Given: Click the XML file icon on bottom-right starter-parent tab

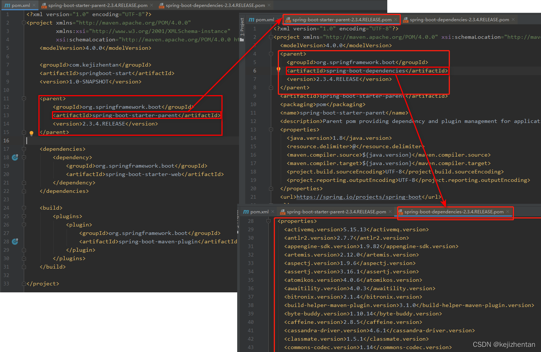Looking at the screenshot, I should click(x=283, y=212).
